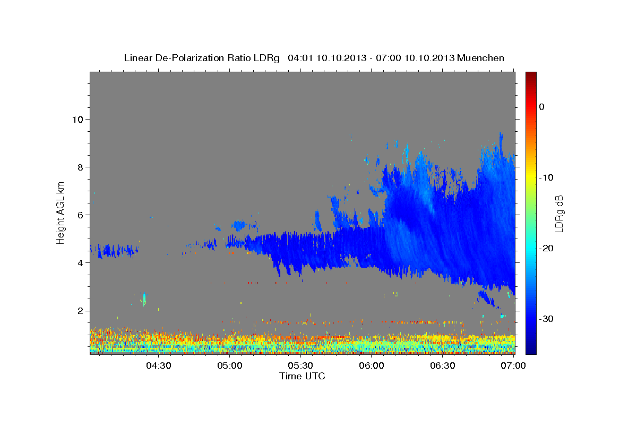Click the plot title 'Linear De-Polarization Ratio LDRg'
Image resolution: width=637 pixels, height=425 pixels.
click(201, 58)
